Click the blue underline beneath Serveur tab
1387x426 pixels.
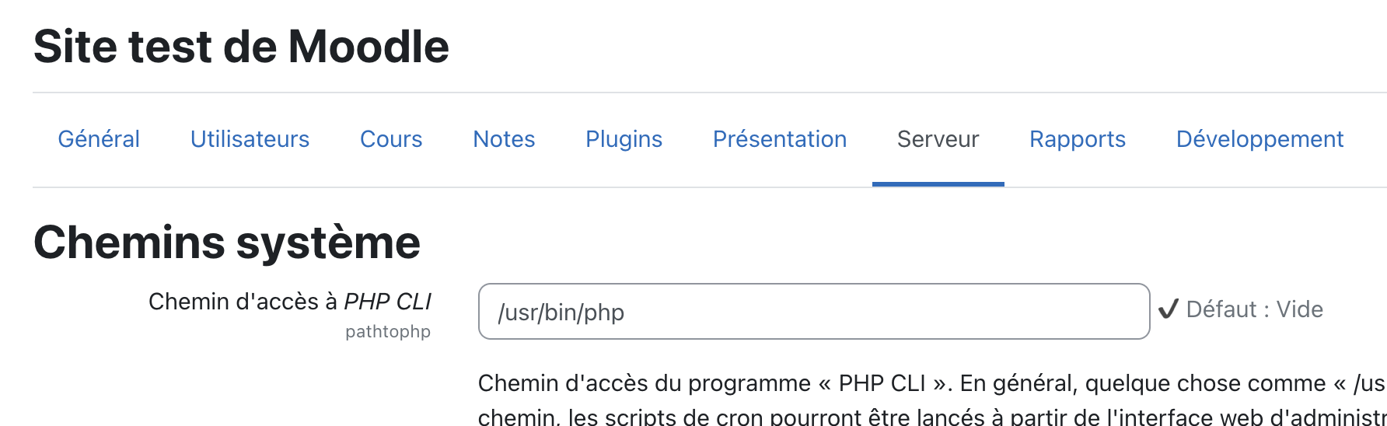938,184
